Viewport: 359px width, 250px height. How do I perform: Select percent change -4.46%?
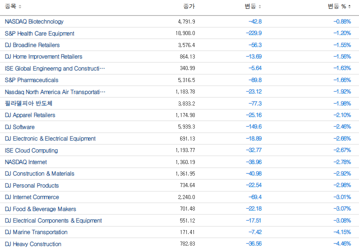coord(342,244)
